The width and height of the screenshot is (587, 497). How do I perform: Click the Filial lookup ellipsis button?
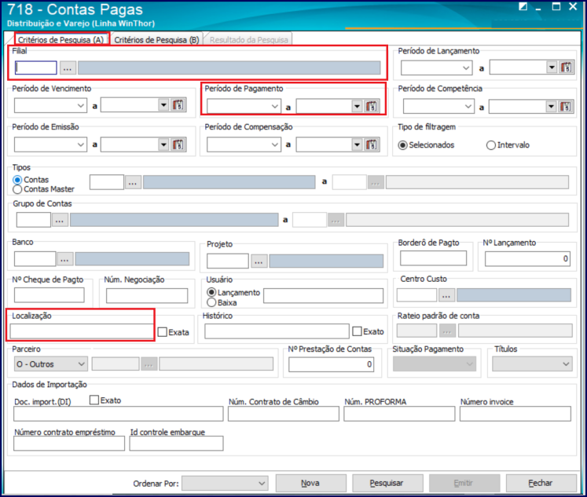[x=68, y=68]
